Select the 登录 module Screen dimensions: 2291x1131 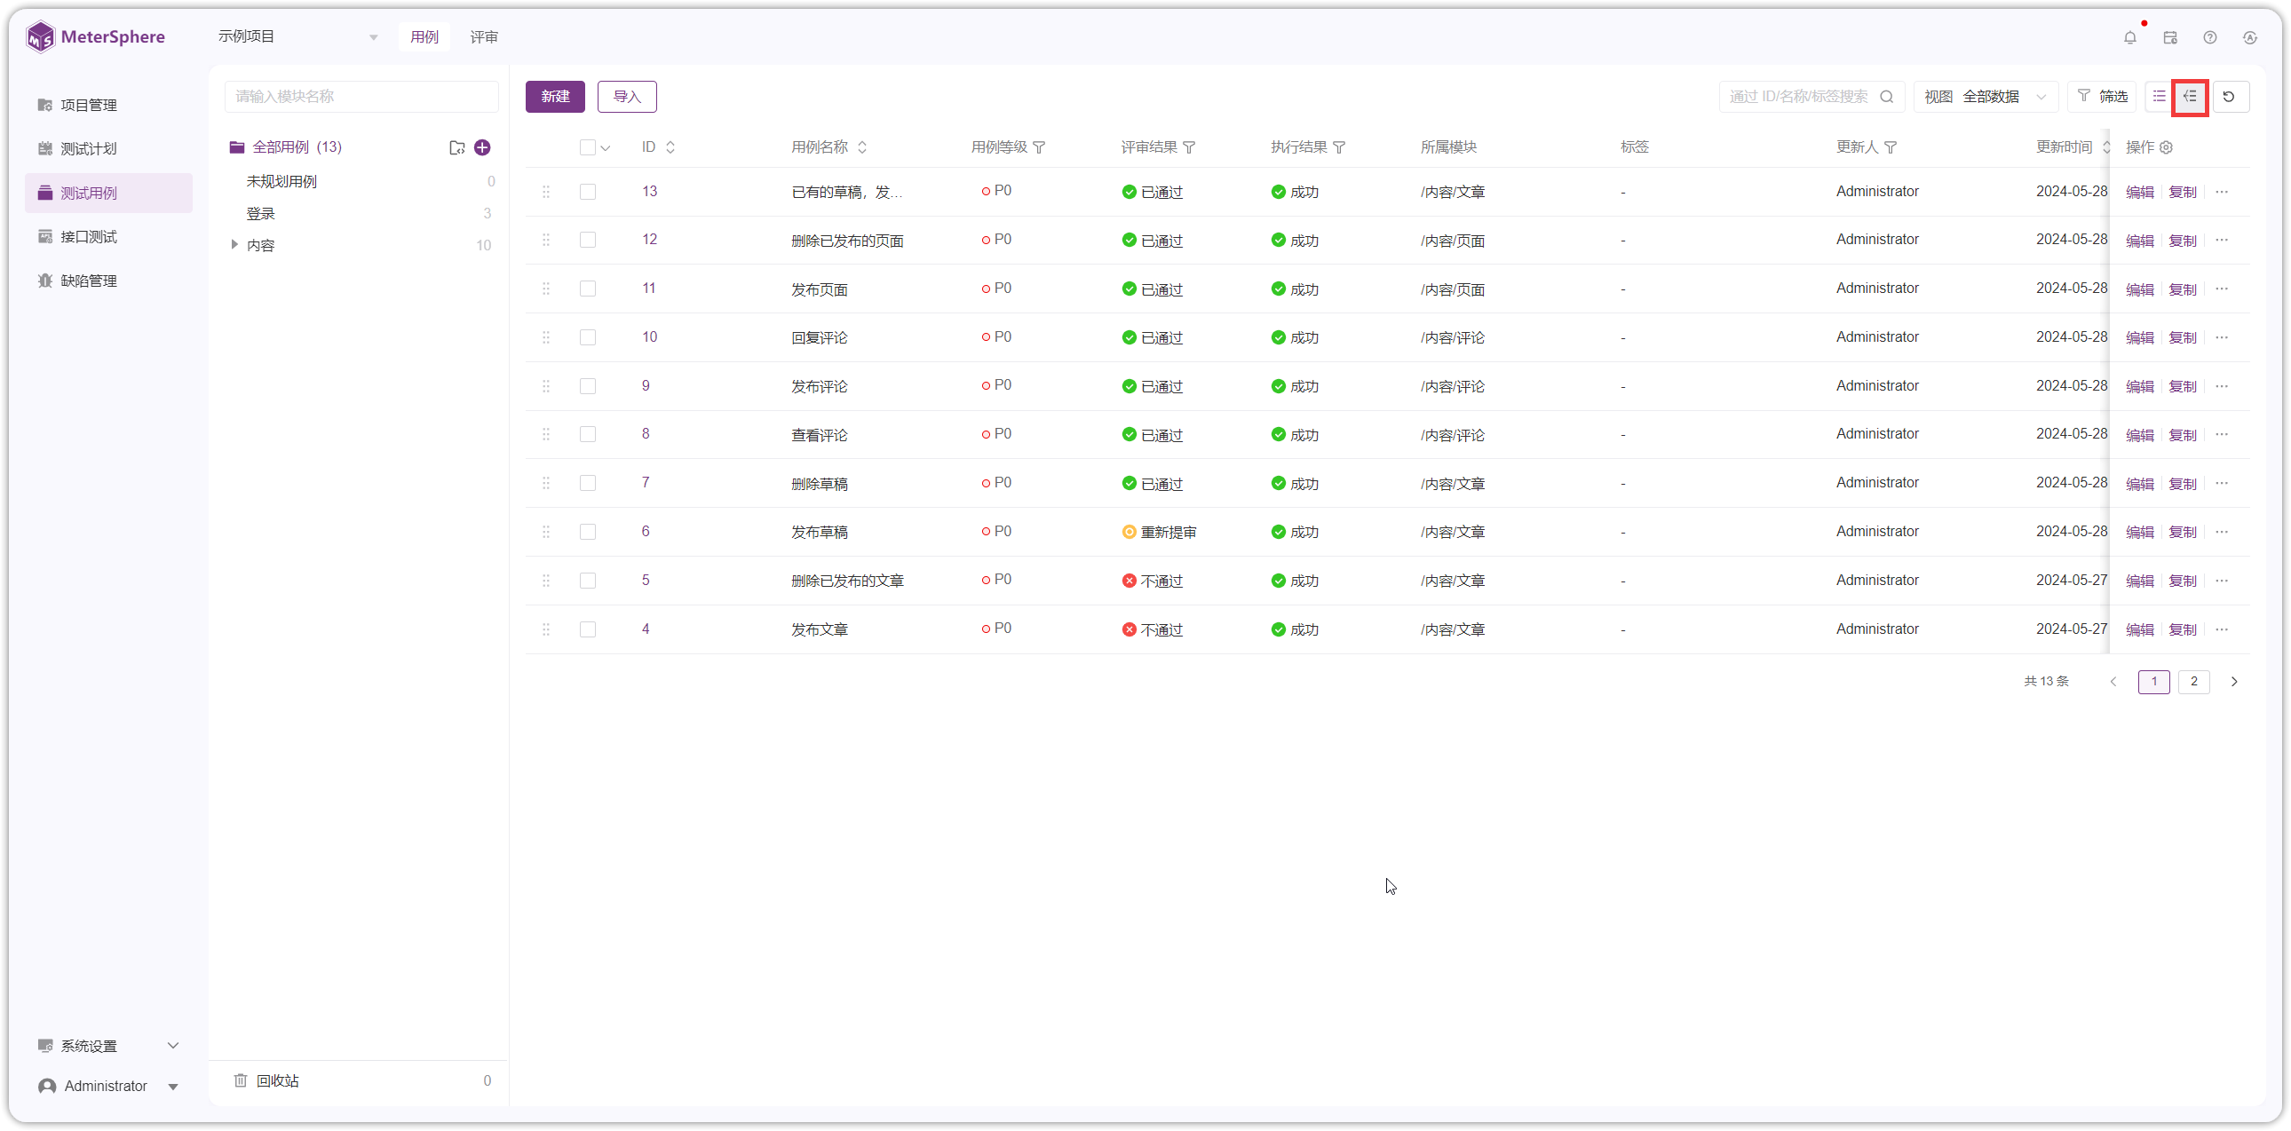coord(260,213)
